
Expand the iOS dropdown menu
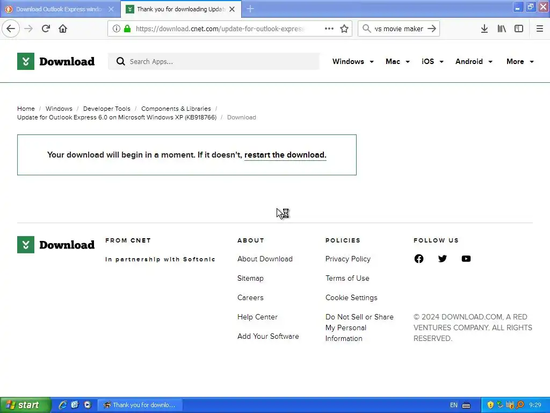point(432,61)
